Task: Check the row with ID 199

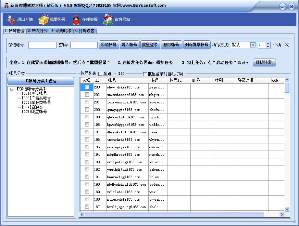Action: pos(87,117)
